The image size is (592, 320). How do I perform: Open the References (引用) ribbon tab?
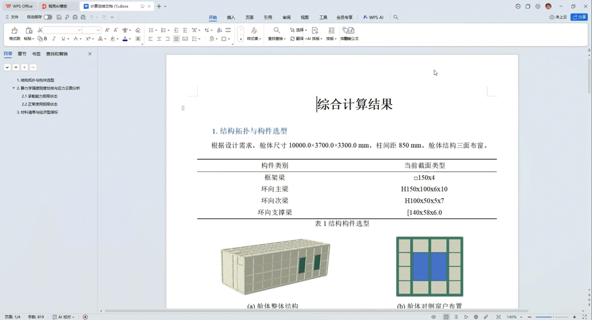(x=268, y=17)
